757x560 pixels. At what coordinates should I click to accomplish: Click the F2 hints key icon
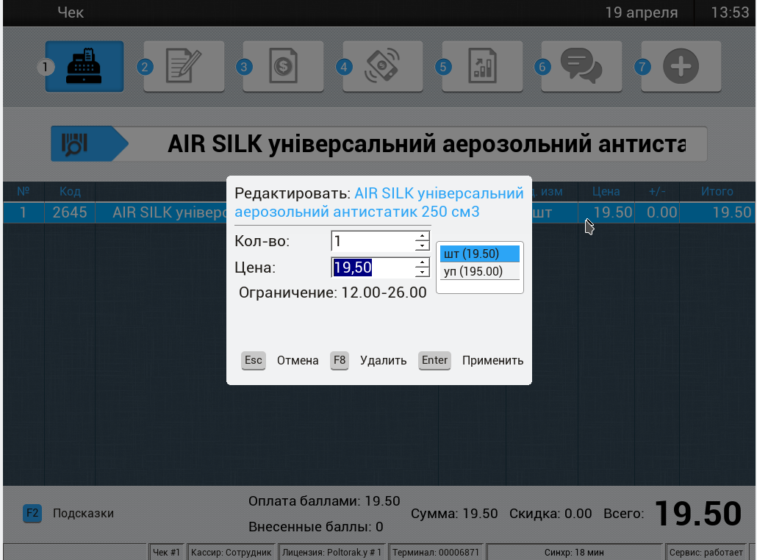[x=32, y=513]
